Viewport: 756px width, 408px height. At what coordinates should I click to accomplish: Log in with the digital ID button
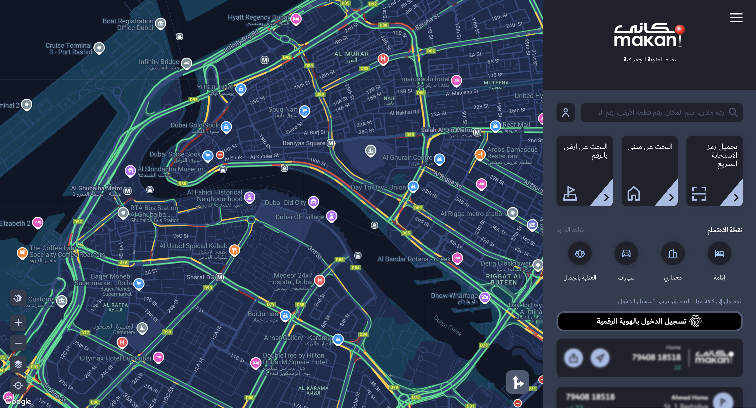coord(649,321)
